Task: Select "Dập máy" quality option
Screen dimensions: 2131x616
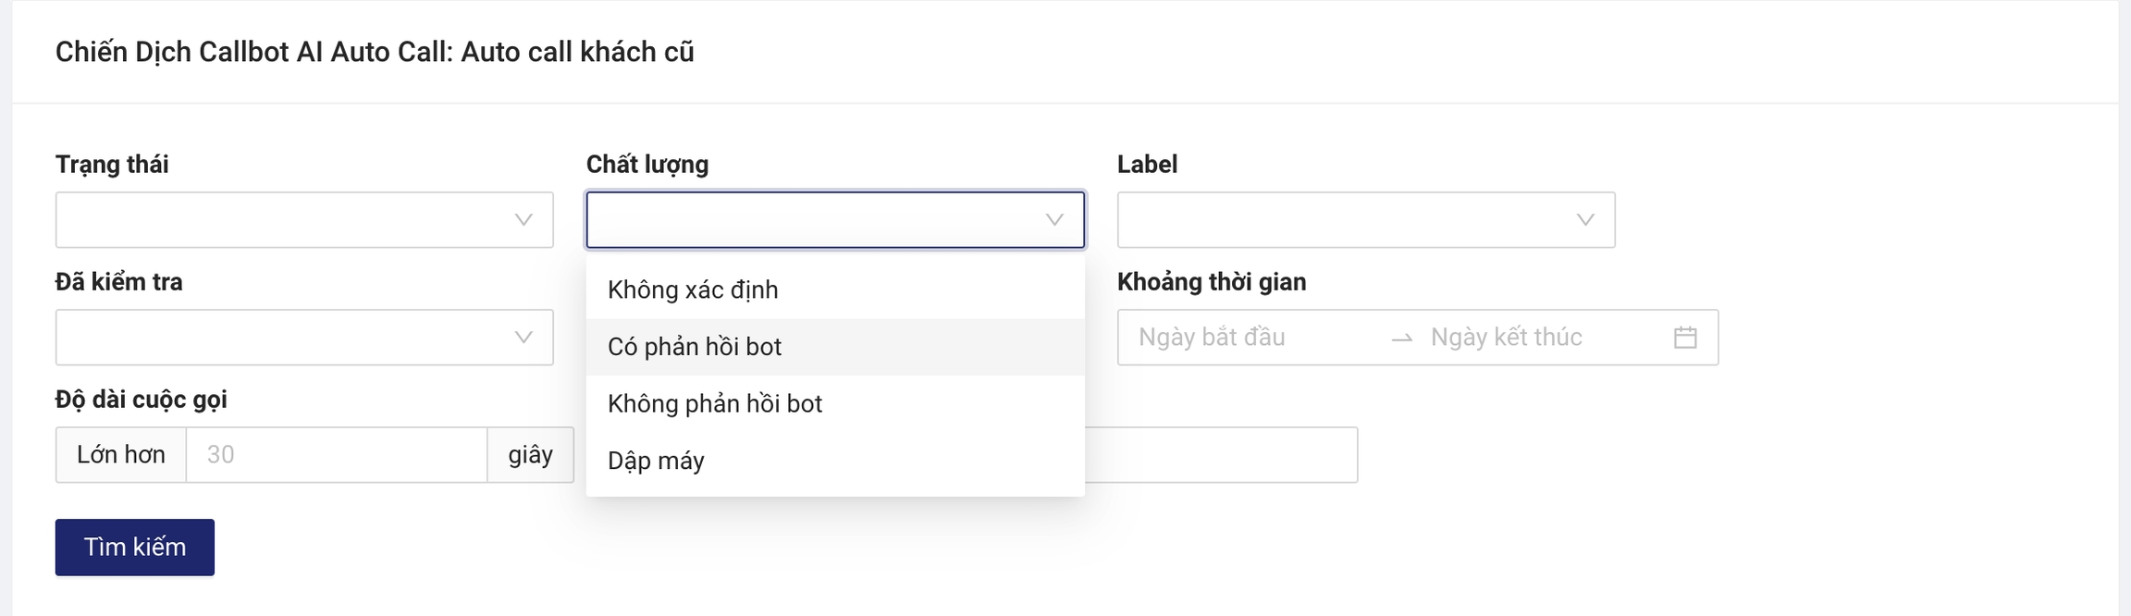Action: [x=656, y=461]
